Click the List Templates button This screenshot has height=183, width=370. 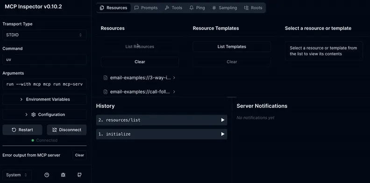click(x=232, y=47)
